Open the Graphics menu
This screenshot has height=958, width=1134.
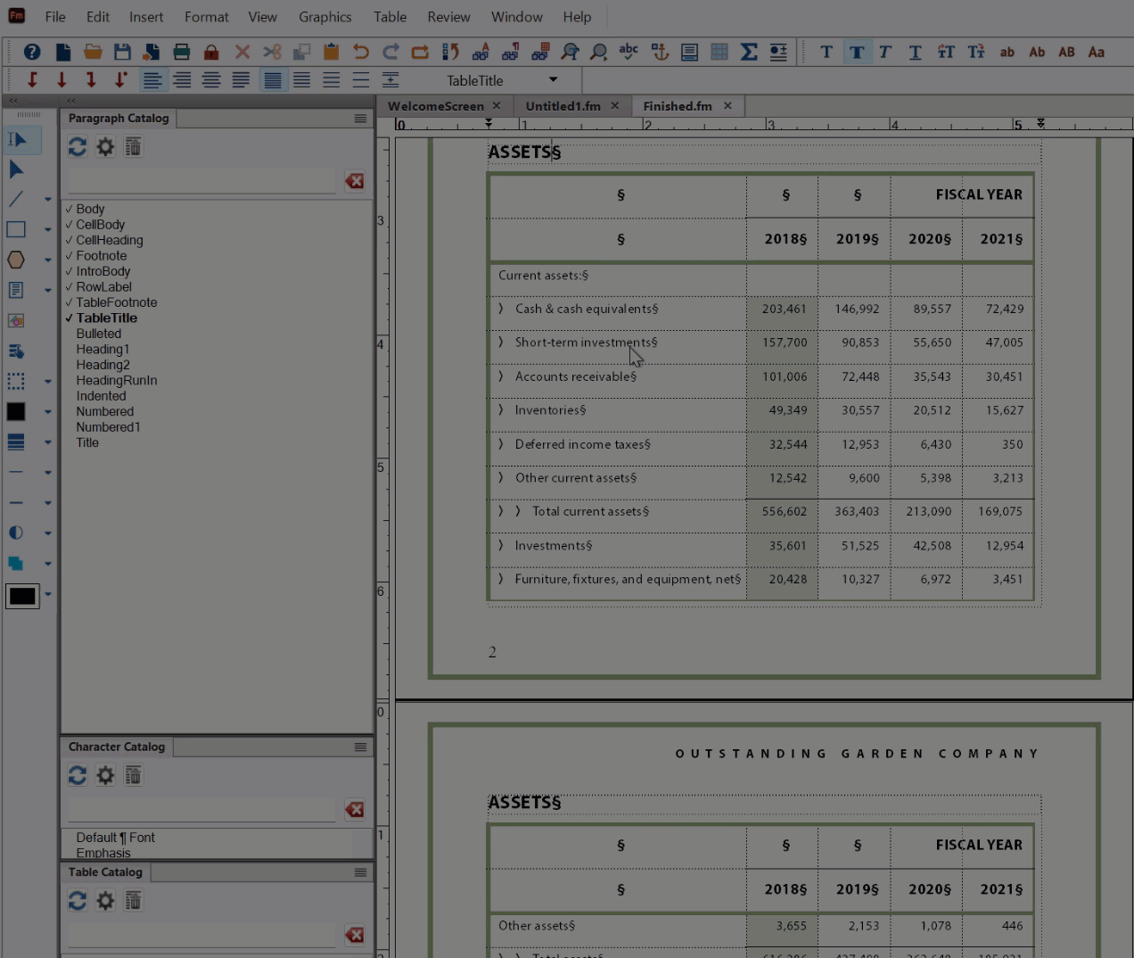point(325,16)
